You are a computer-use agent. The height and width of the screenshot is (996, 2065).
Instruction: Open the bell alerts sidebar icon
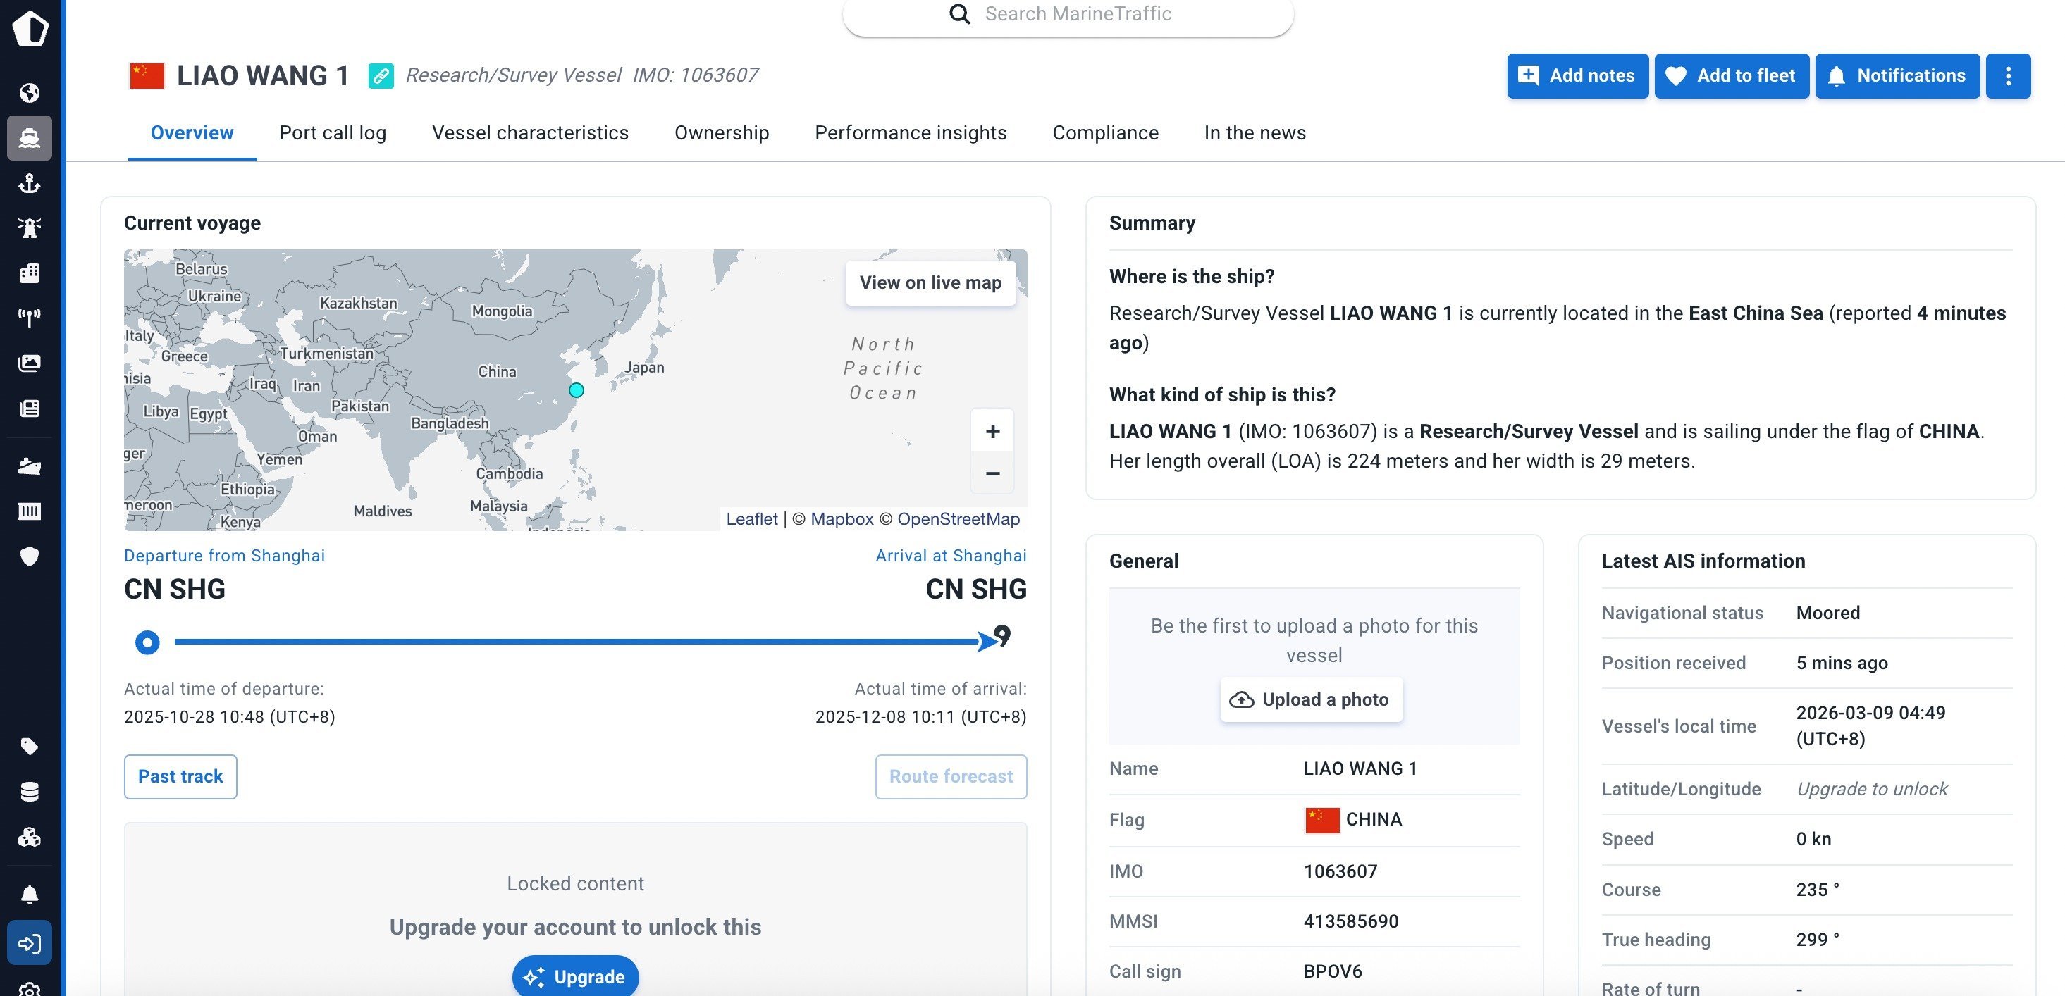click(30, 895)
